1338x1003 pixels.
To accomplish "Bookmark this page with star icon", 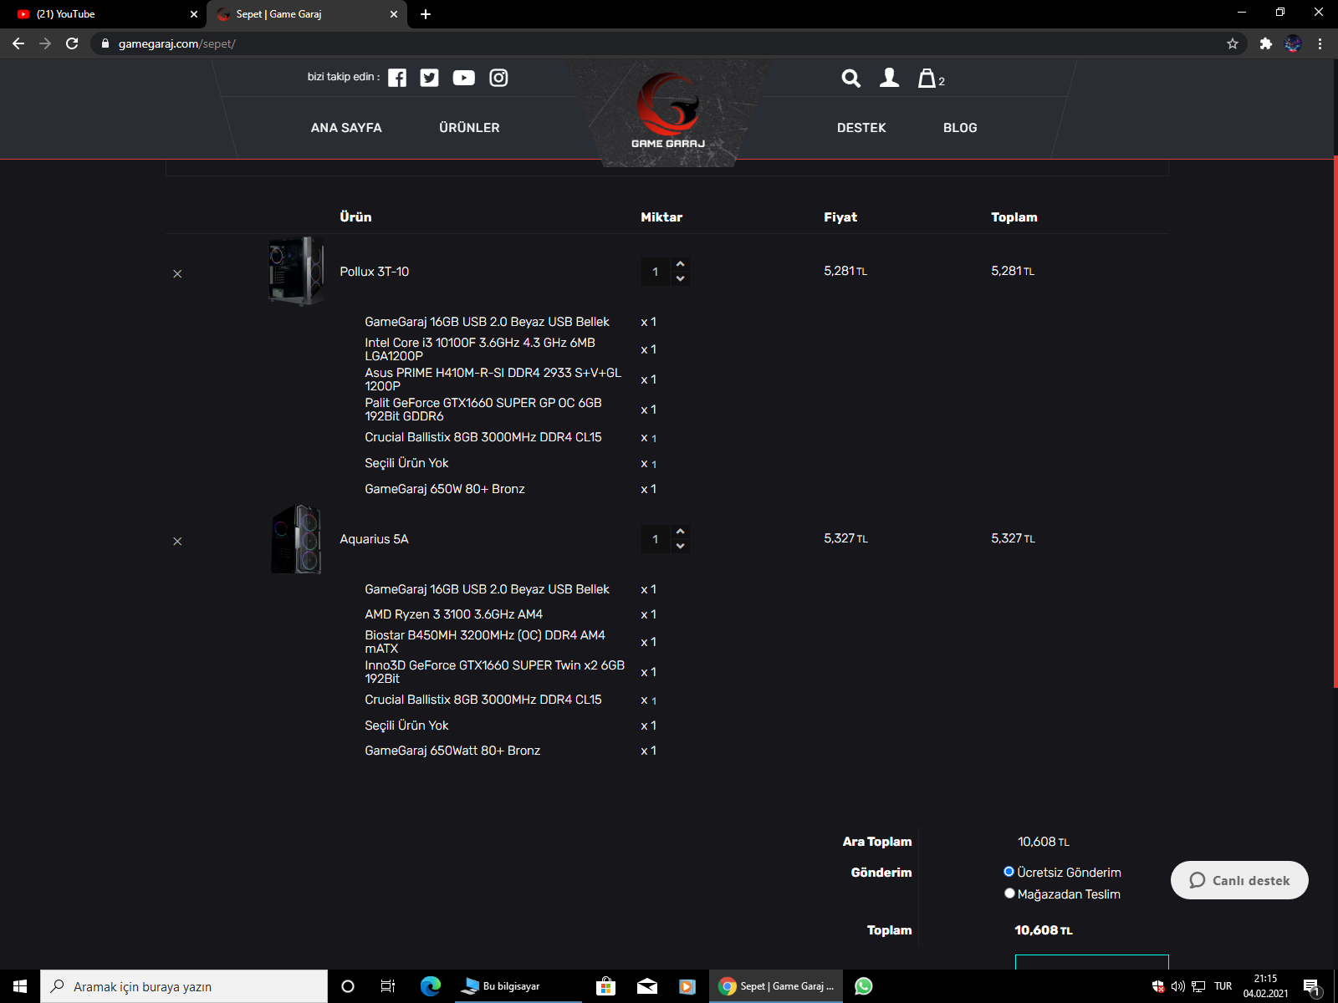I will (x=1233, y=43).
